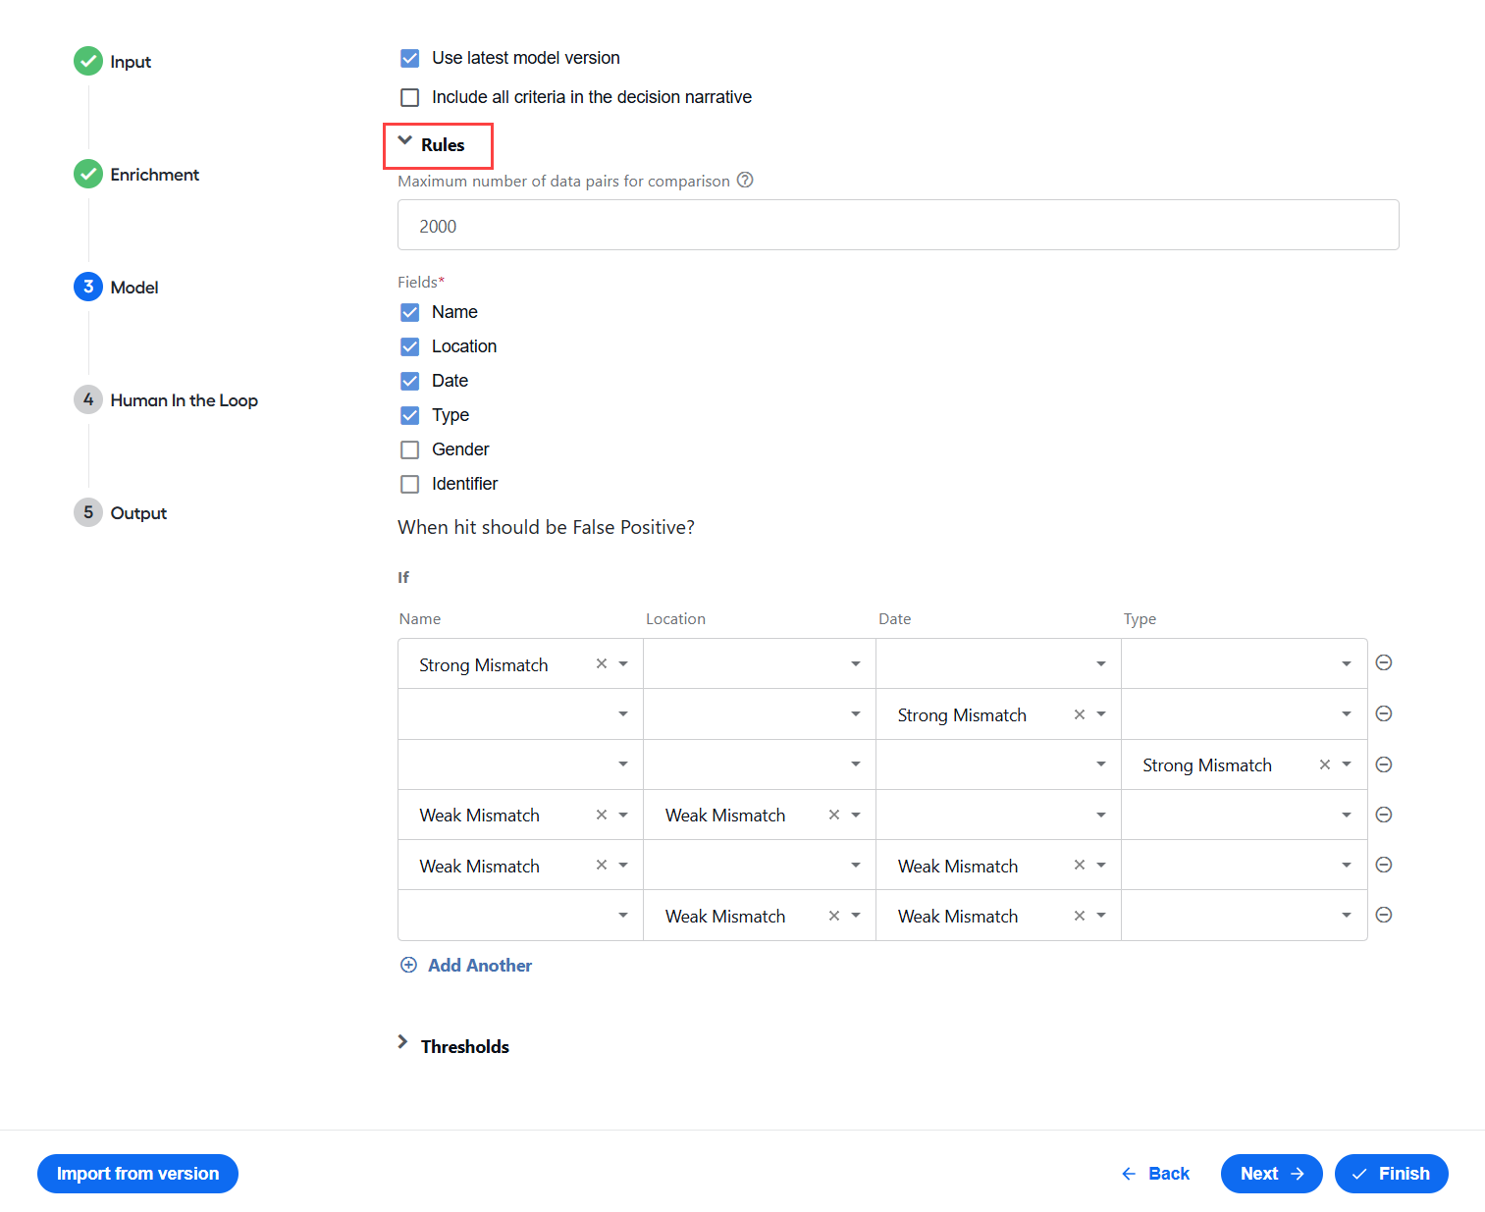
Task: Clear Location Weak Mismatch in the Location-Date row
Action: pyautogui.click(x=834, y=916)
